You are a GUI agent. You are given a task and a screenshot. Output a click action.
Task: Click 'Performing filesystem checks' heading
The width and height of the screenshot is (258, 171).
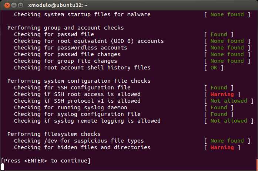54,134
